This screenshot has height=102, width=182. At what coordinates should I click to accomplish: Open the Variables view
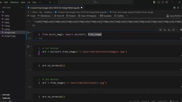click(x=106, y=16)
